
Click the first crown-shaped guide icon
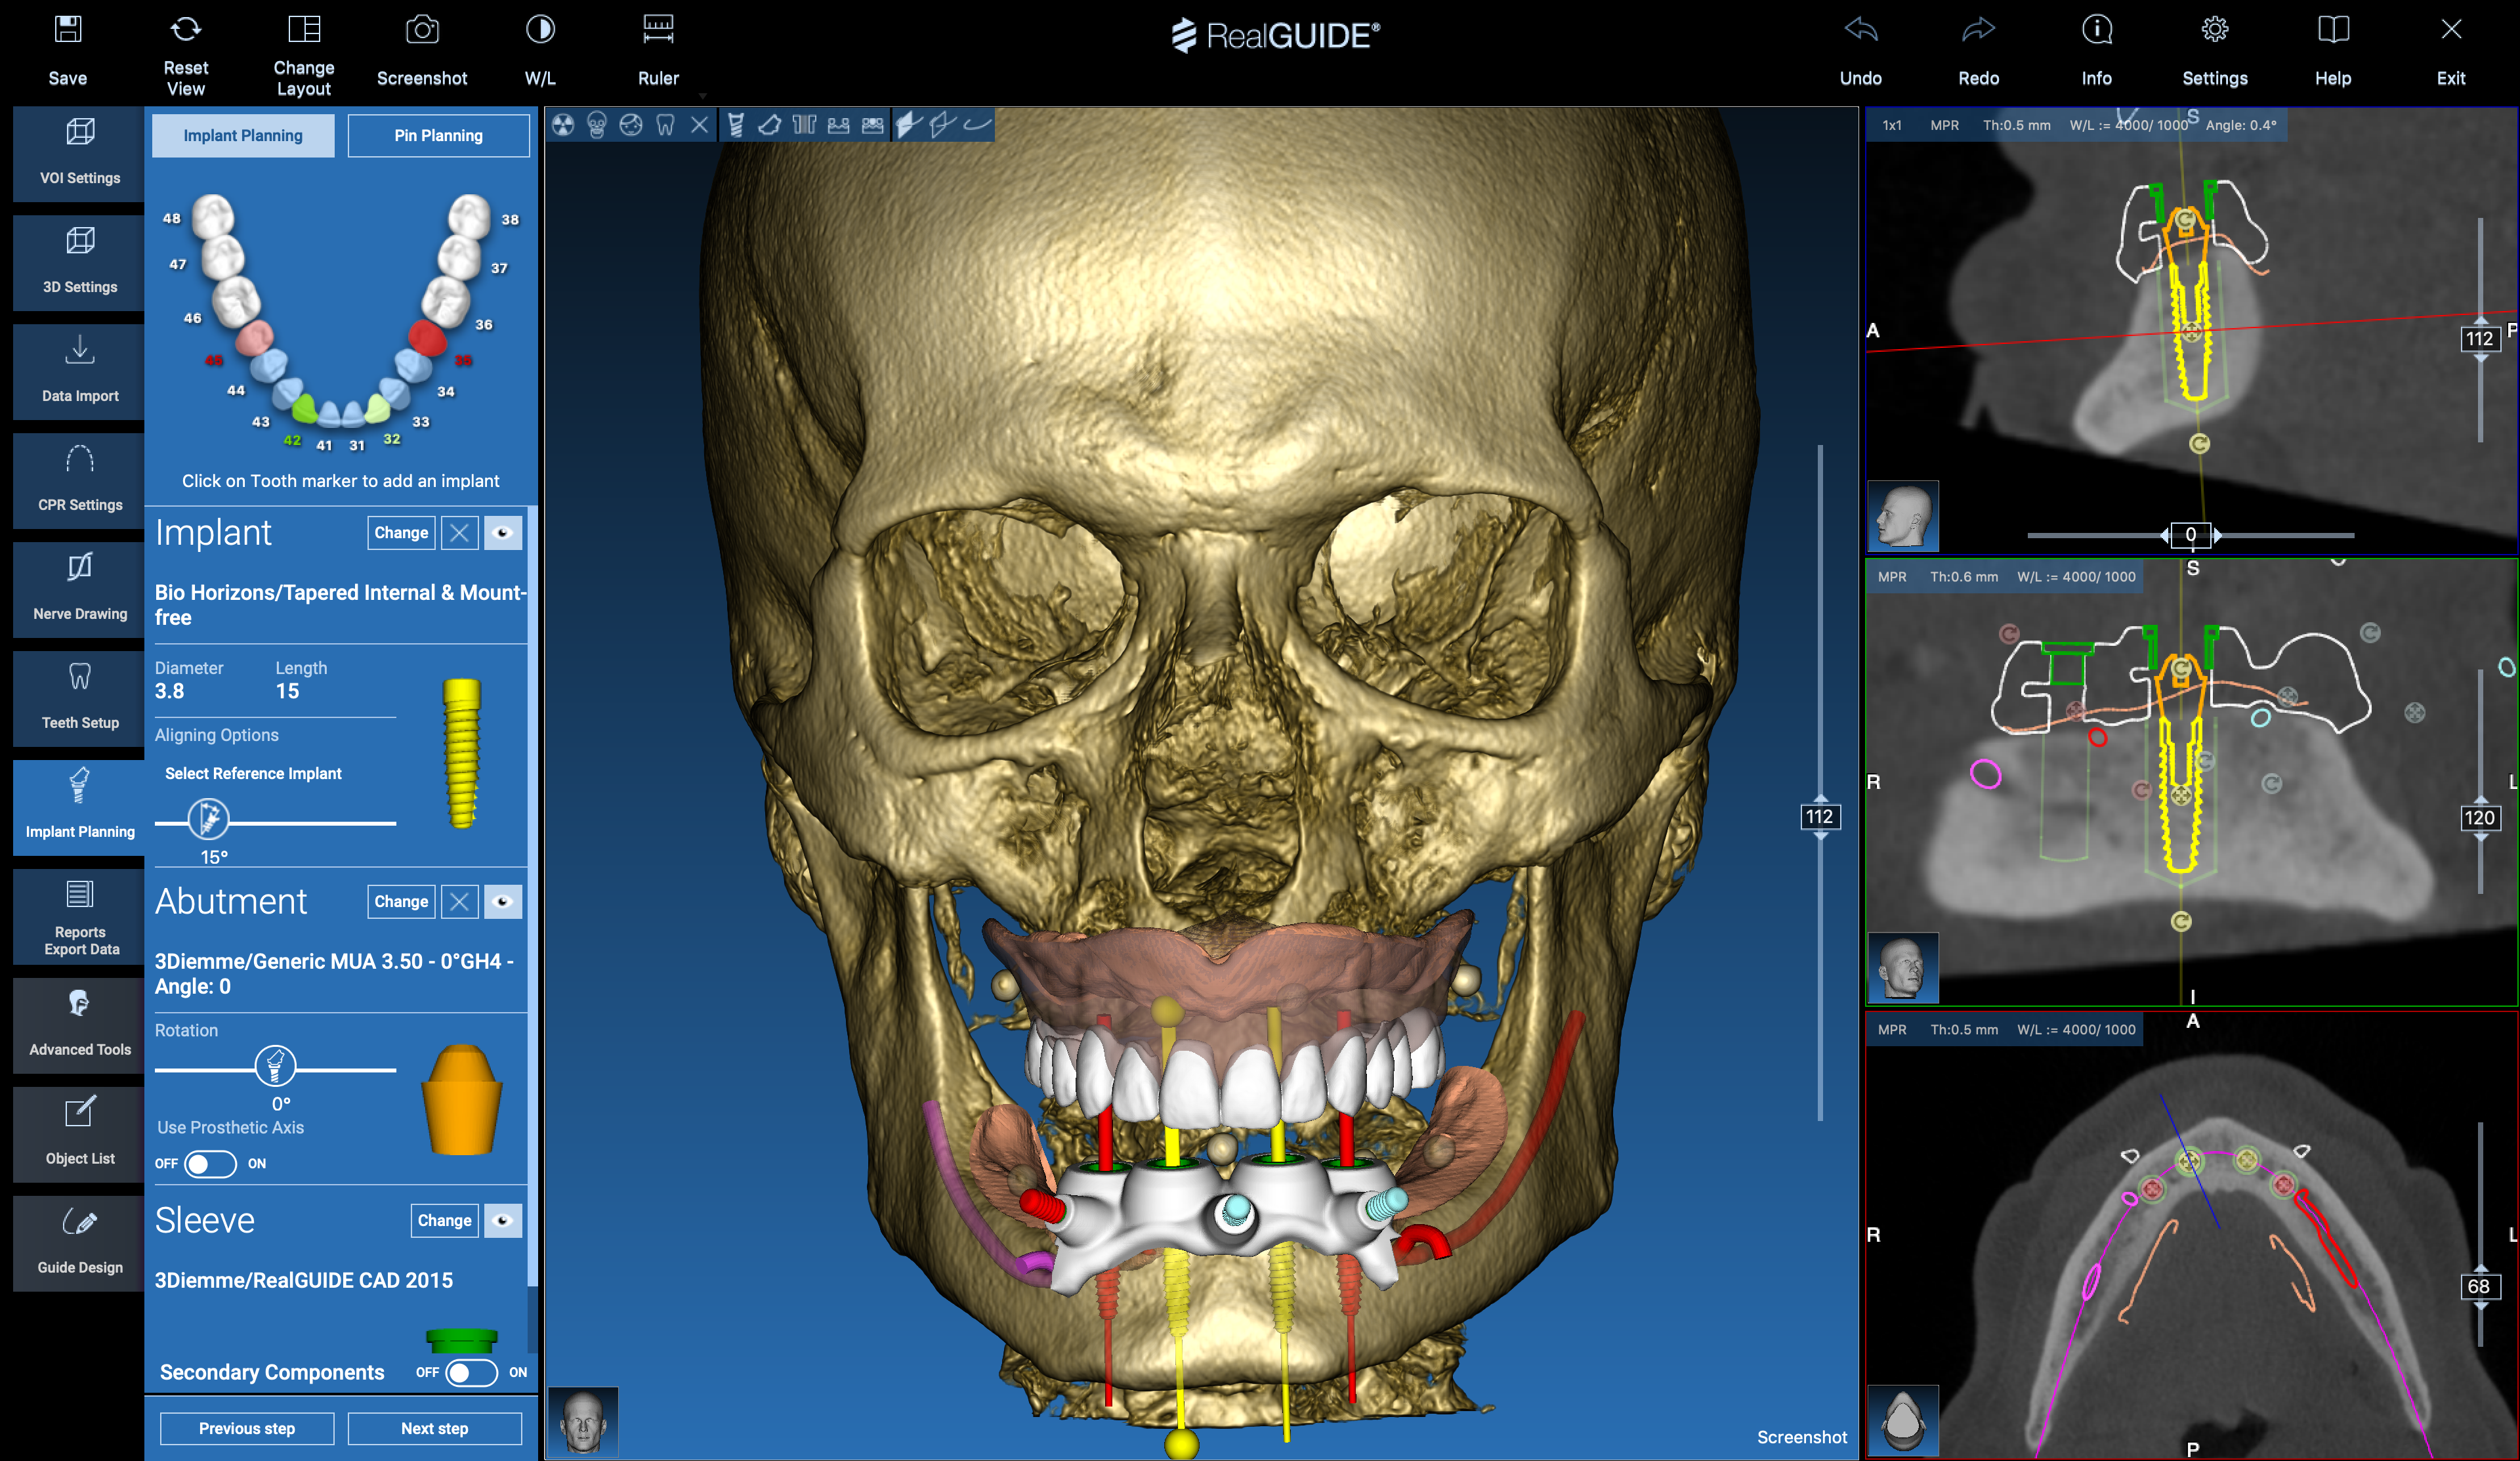point(838,125)
